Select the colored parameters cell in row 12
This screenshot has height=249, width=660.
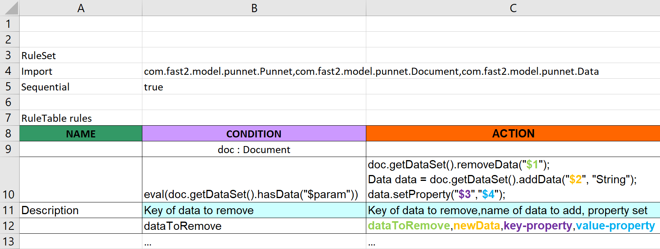click(x=511, y=226)
